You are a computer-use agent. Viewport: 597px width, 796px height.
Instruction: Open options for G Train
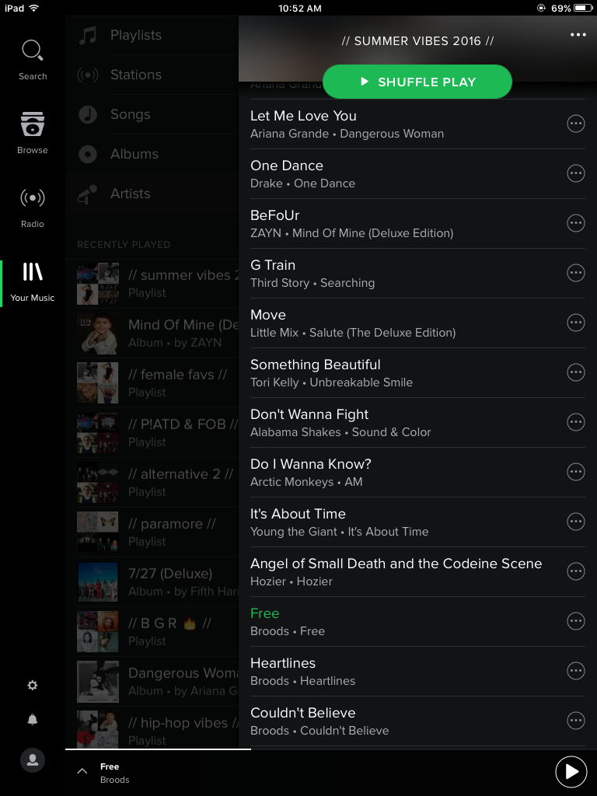(576, 273)
